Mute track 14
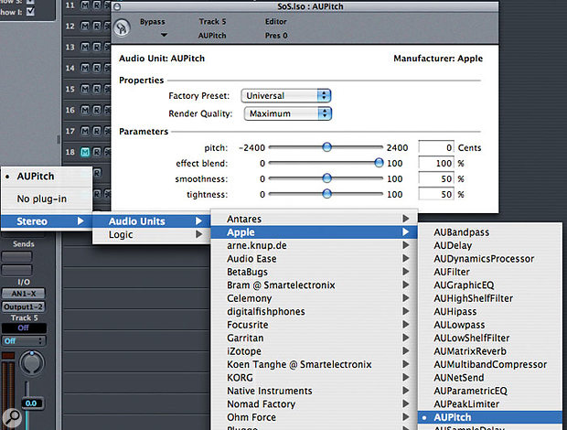Image resolution: width=567 pixels, height=430 pixels. (85, 68)
